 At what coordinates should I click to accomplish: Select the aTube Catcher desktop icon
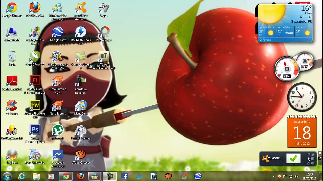81,157
